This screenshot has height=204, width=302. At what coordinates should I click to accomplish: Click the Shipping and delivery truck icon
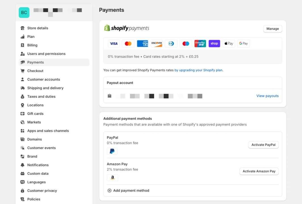pyautogui.click(x=22, y=88)
